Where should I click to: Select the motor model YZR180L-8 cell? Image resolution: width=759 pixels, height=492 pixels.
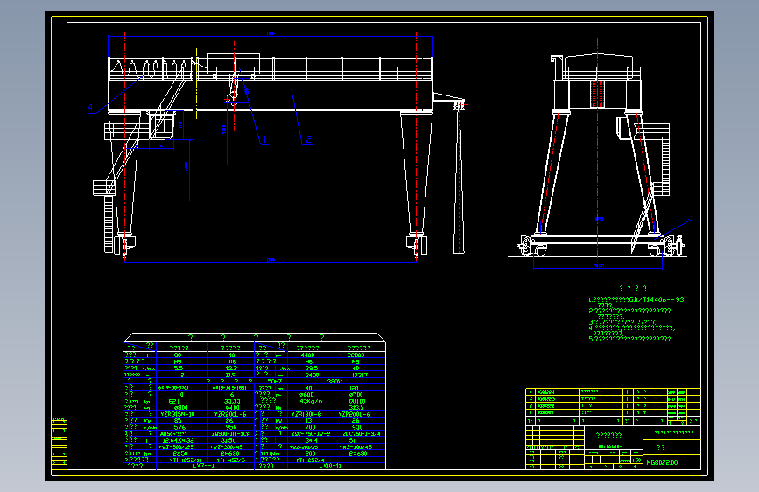pos(306,414)
